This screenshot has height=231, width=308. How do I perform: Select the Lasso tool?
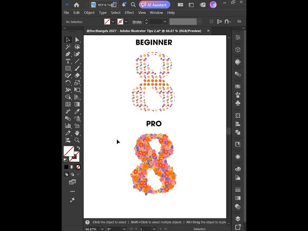point(77,47)
